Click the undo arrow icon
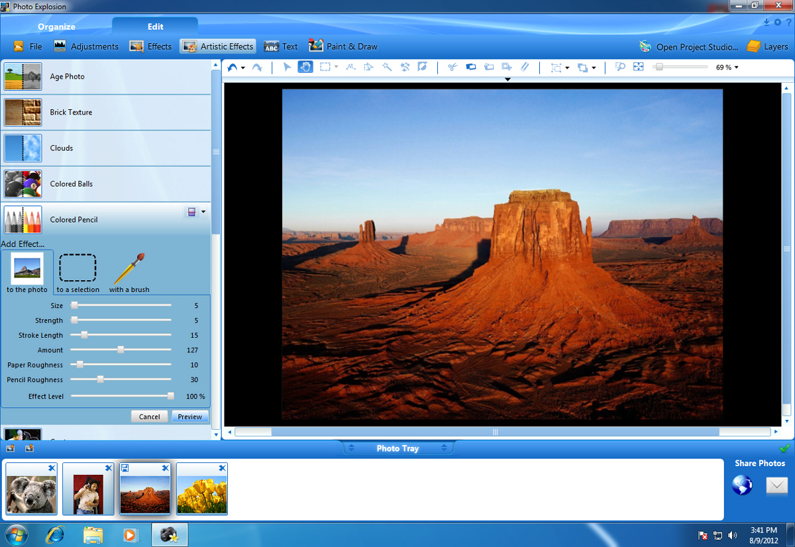Image resolution: width=795 pixels, height=547 pixels. [x=233, y=67]
